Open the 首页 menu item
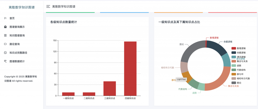 [x=22, y=18]
